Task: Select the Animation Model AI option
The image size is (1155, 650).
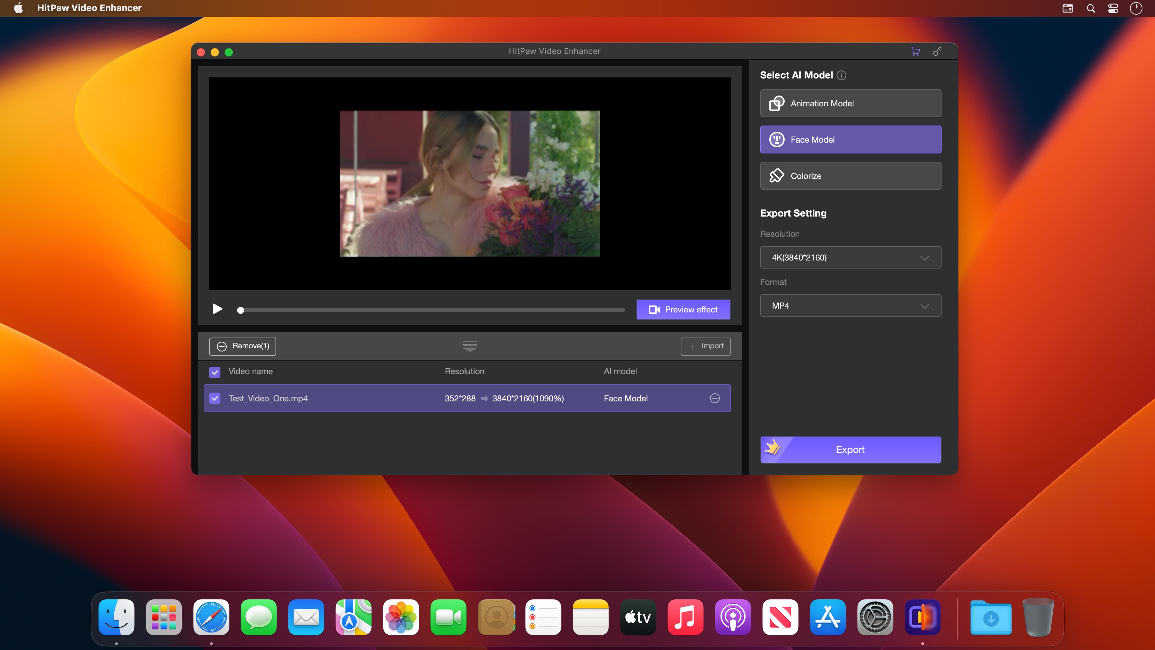Action: [x=851, y=103]
